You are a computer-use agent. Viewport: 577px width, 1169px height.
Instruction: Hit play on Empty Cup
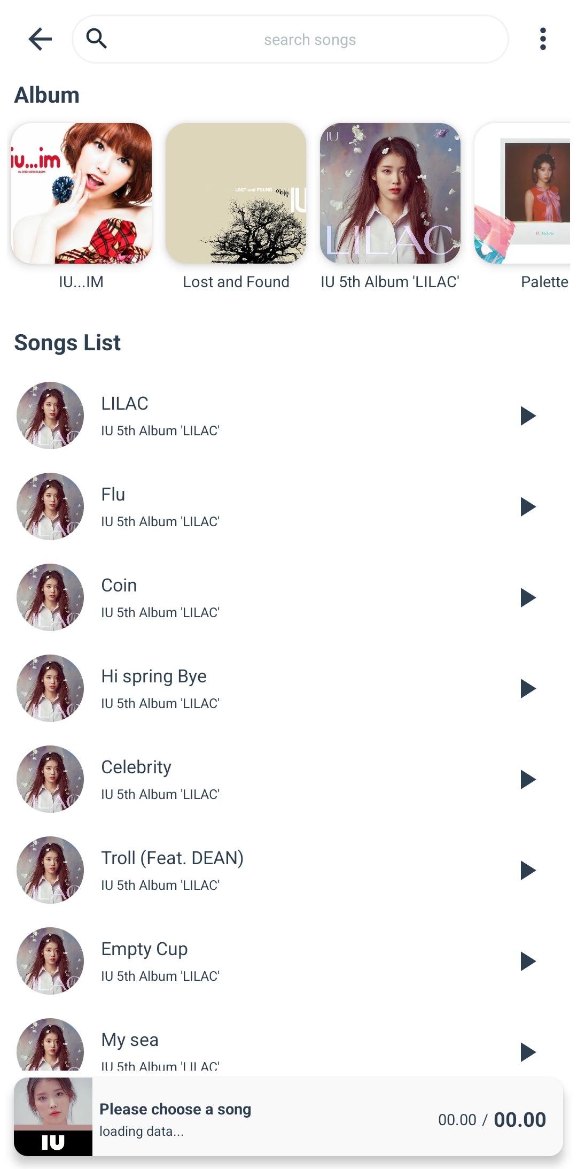pos(528,961)
